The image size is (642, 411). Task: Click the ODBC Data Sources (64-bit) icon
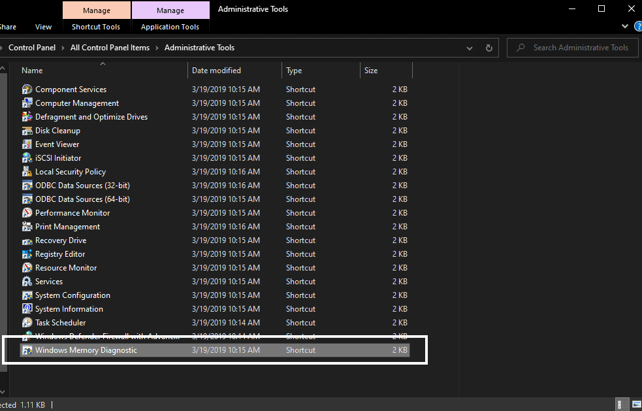pos(27,199)
